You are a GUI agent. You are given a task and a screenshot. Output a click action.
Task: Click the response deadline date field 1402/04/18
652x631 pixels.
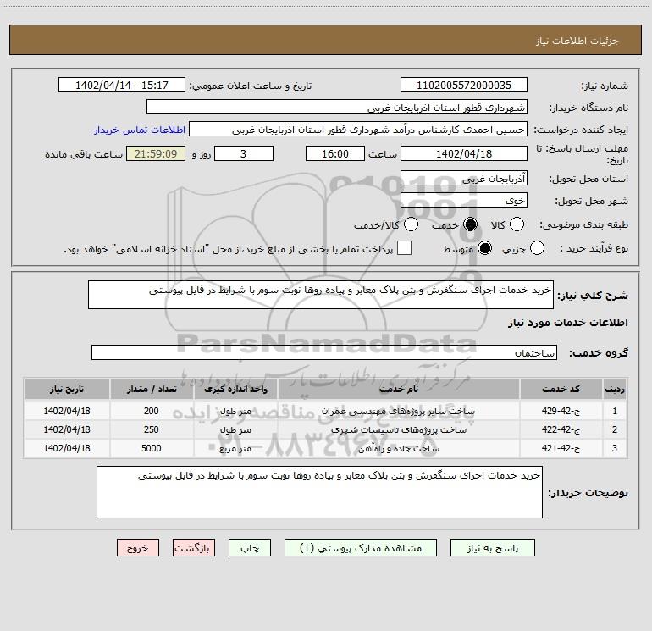pyautogui.click(x=464, y=153)
